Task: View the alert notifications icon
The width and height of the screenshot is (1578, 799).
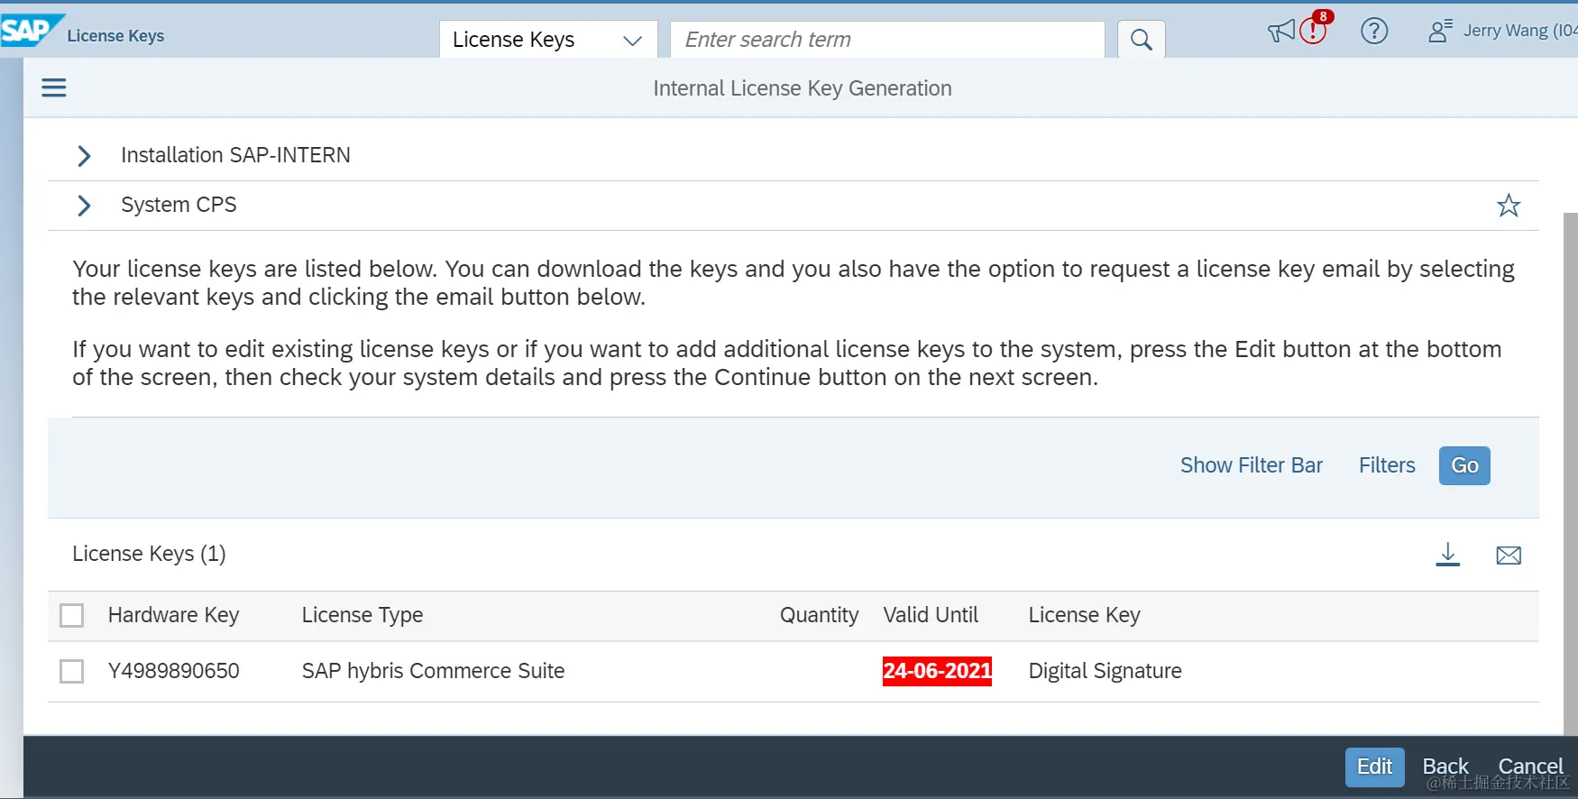Action: point(1314,31)
